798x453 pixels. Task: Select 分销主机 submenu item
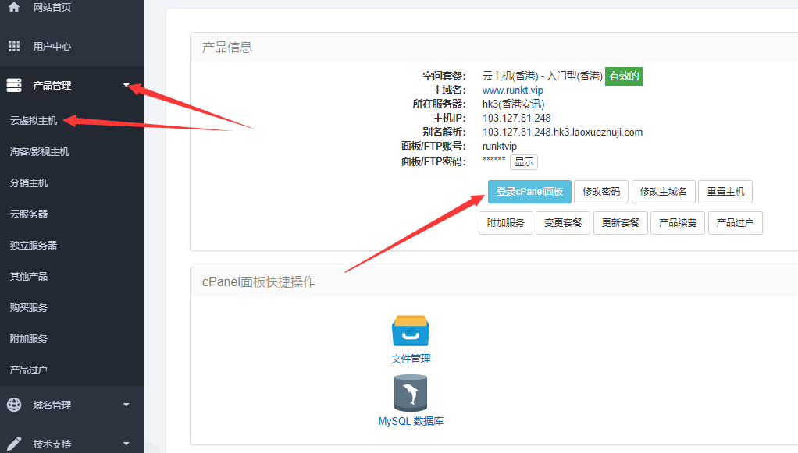[28, 183]
